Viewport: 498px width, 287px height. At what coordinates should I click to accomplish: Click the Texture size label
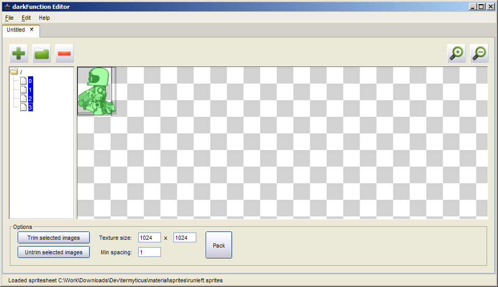coord(115,238)
